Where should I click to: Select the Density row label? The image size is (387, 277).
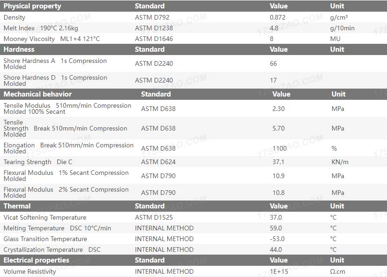pyautogui.click(x=14, y=17)
